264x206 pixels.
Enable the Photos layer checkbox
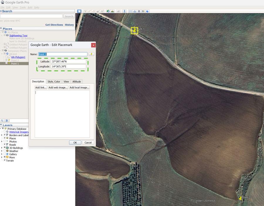(x=5, y=141)
